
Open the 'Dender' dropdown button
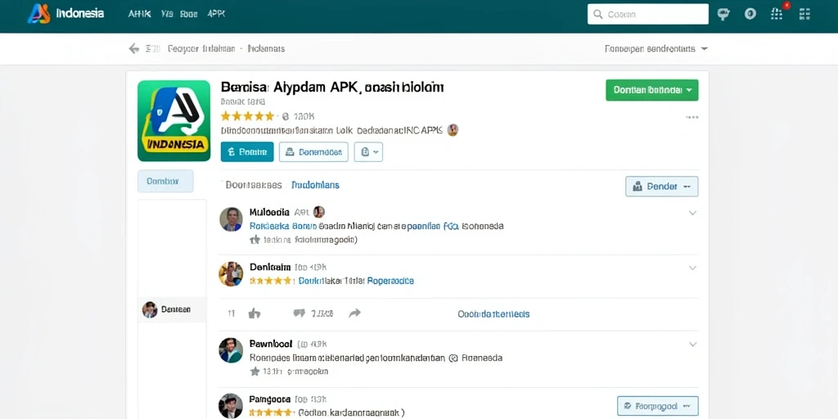[661, 187]
